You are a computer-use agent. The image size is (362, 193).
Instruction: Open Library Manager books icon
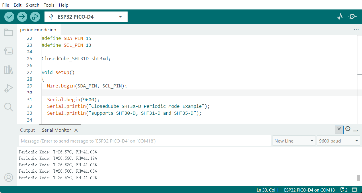(9, 70)
